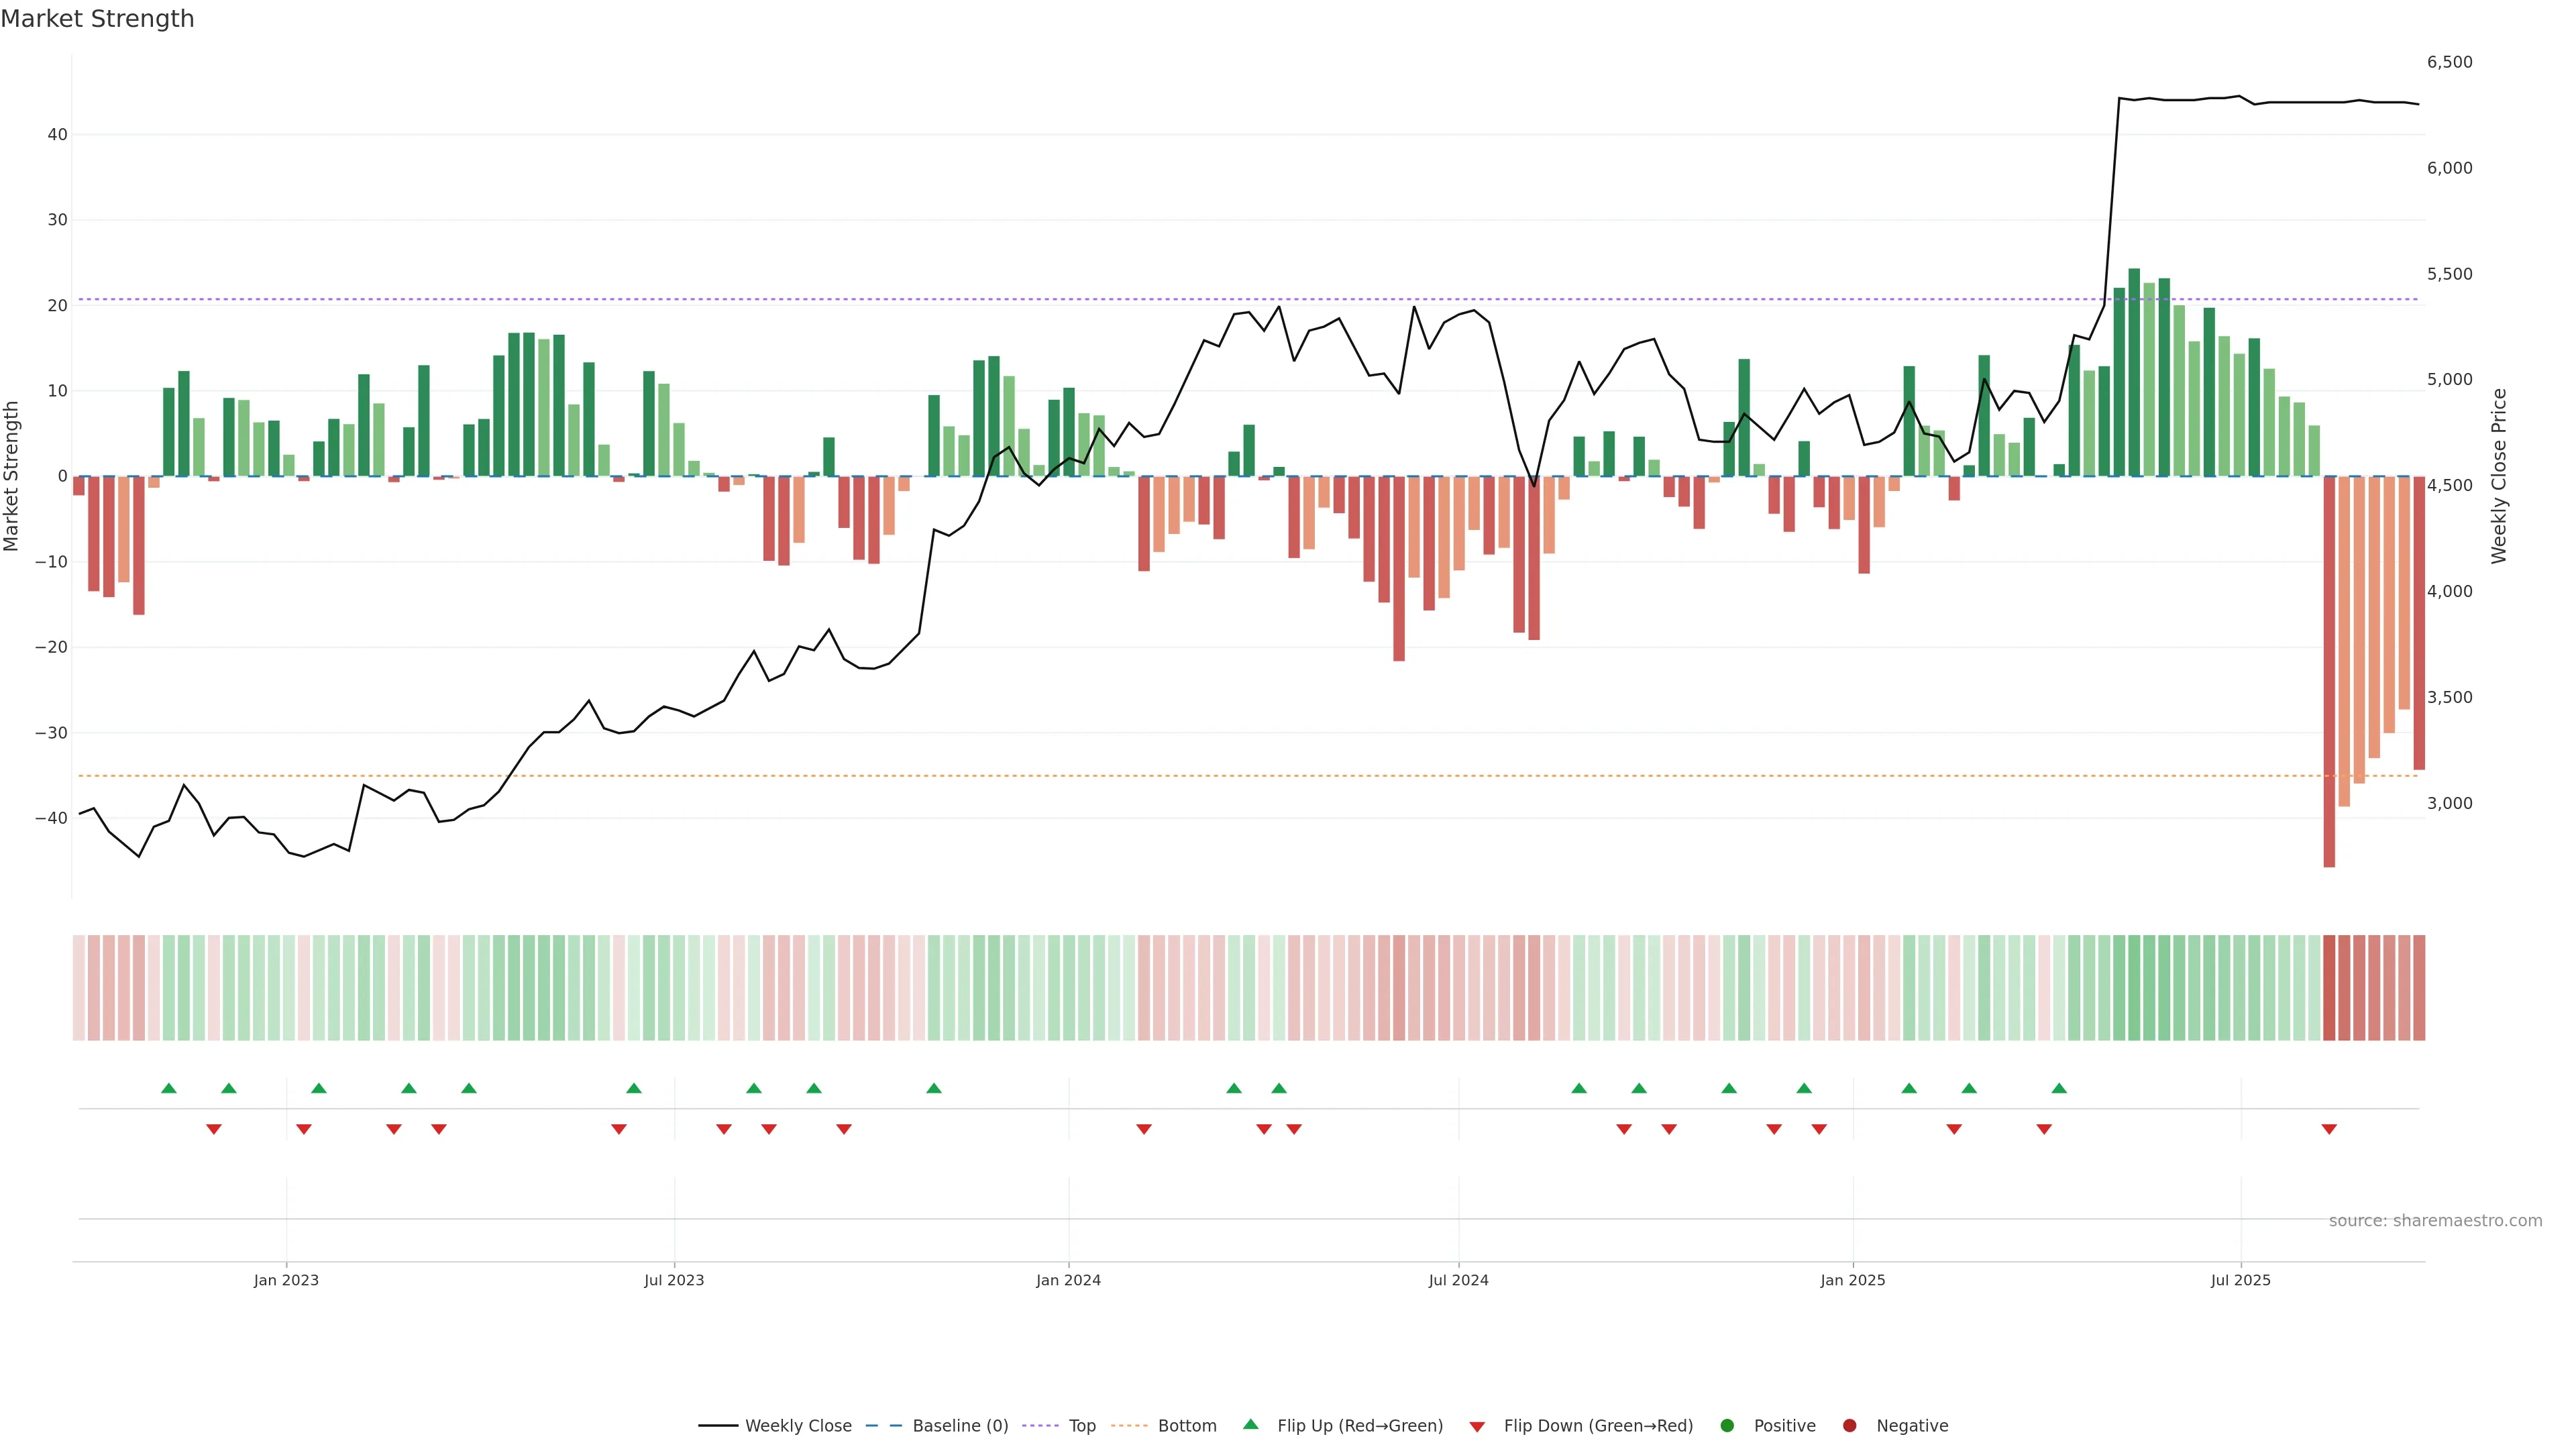Click the first green flip-up marker
Viewport: 2576px width, 1449px height.
[169, 1088]
